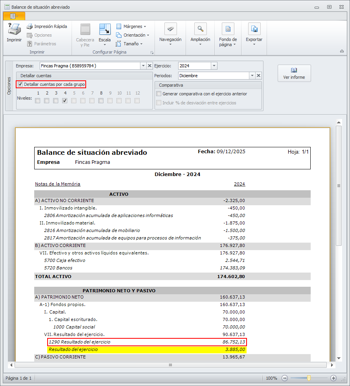The image size is (350, 386).
Task: Click the zoom in plus icon
Action: point(333,378)
